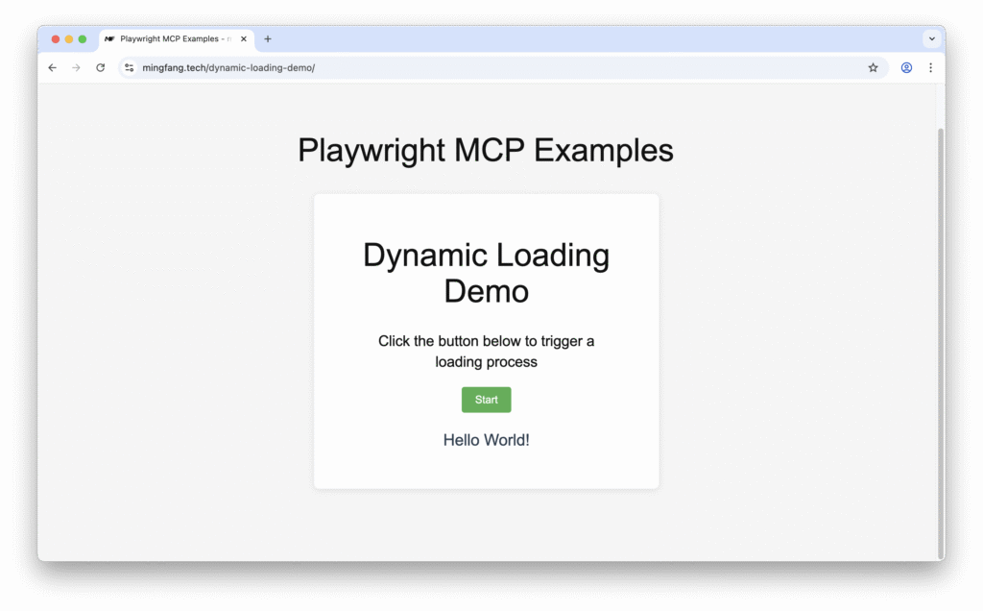983x611 pixels.
Task: Open the site information icon in address bar
Action: [129, 67]
